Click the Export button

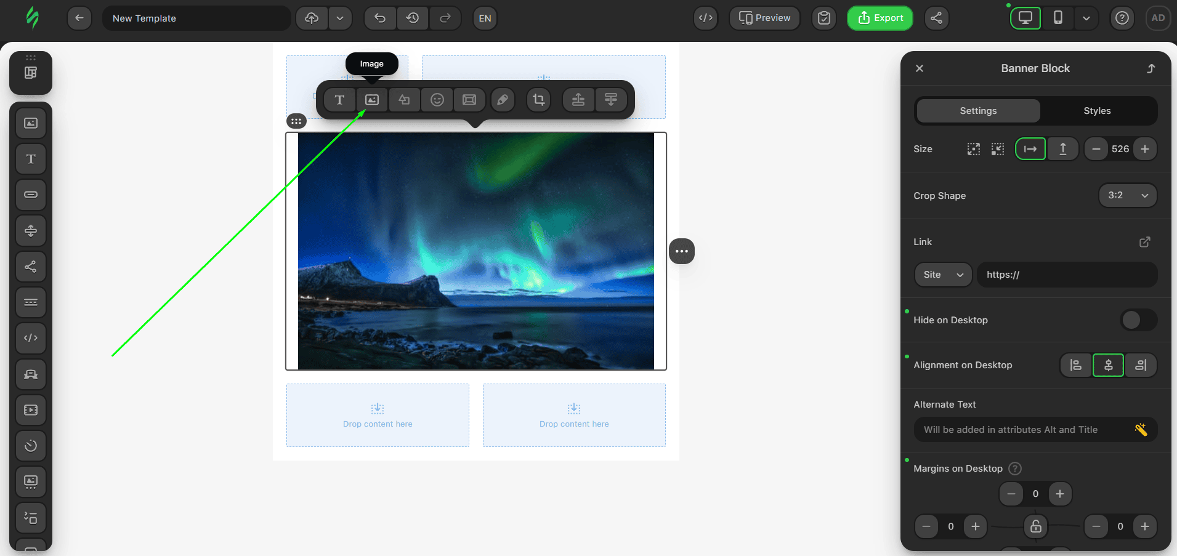tap(880, 18)
